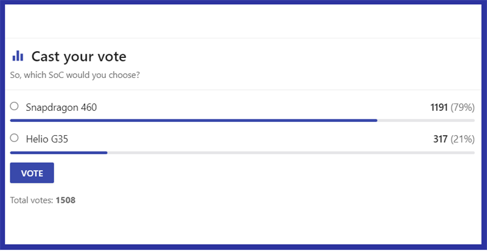Viewport: 487px width, 251px height.
Task: Click the 21% percentage label
Action: pyautogui.click(x=462, y=139)
